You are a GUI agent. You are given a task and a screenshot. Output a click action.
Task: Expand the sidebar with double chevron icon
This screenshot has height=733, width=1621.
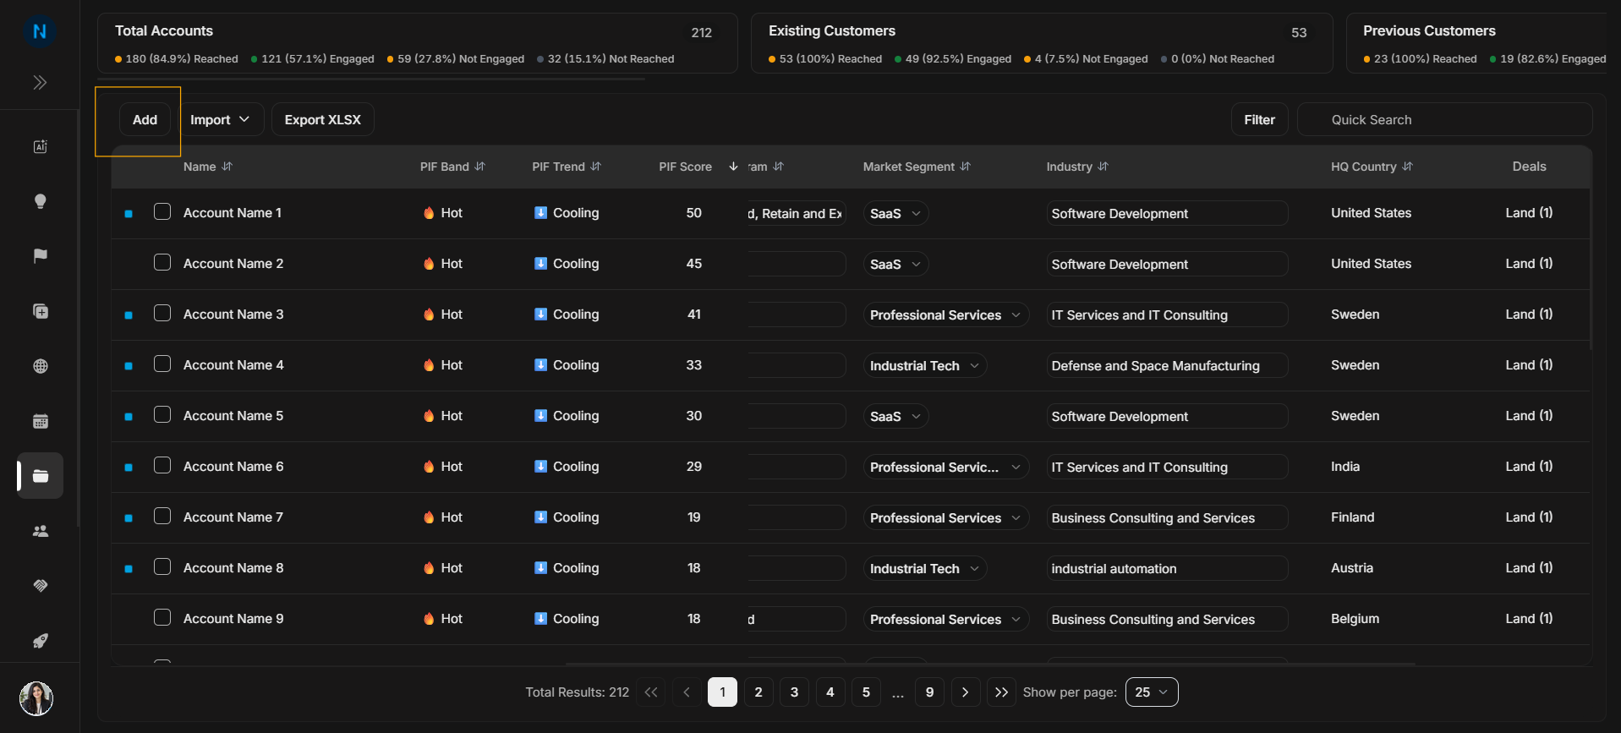[x=40, y=82]
